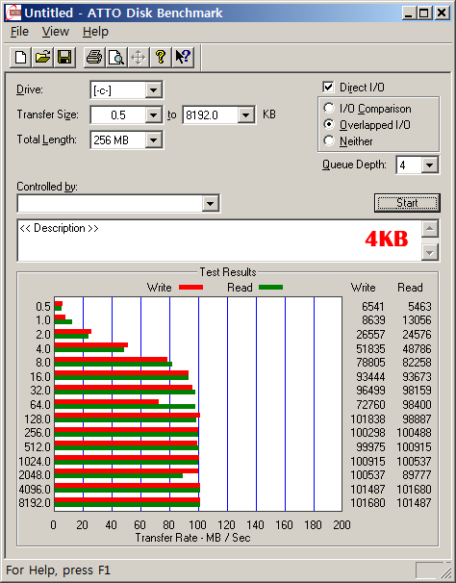Screen dimensions: 456x583
Task: Click the read value 89777
Action: click(417, 475)
